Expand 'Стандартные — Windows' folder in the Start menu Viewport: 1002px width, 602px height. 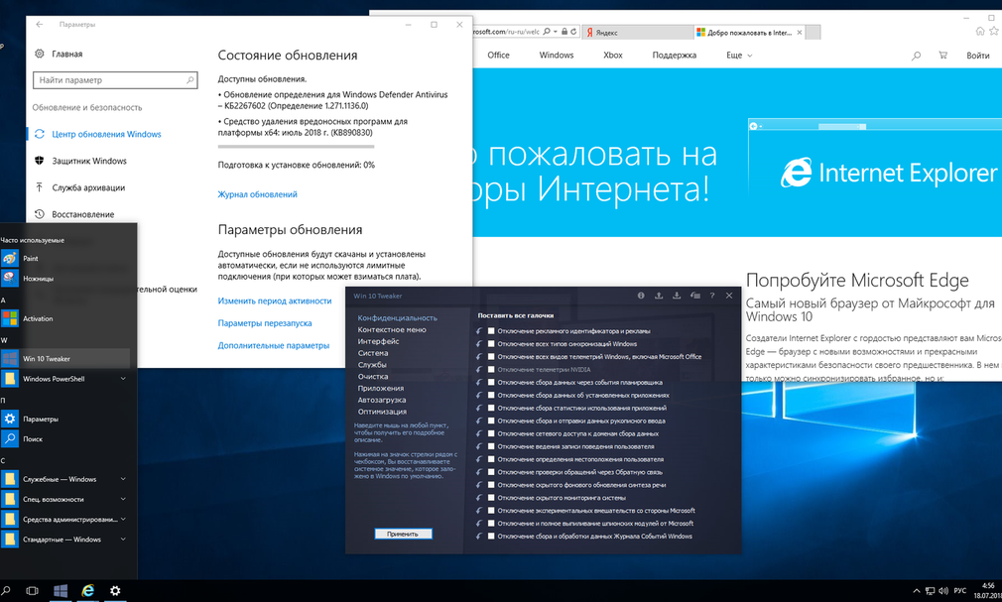pos(123,540)
